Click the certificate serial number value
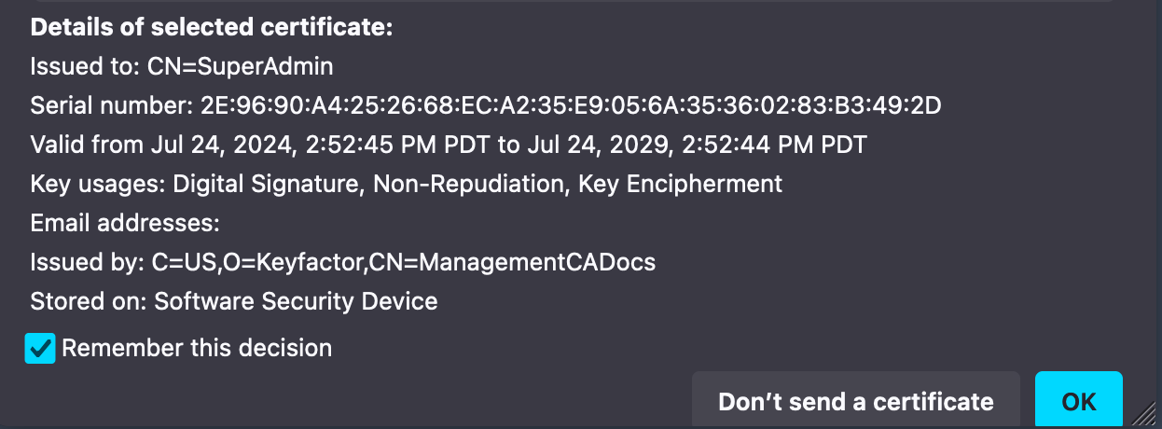This screenshot has height=429, width=1162. click(571, 105)
